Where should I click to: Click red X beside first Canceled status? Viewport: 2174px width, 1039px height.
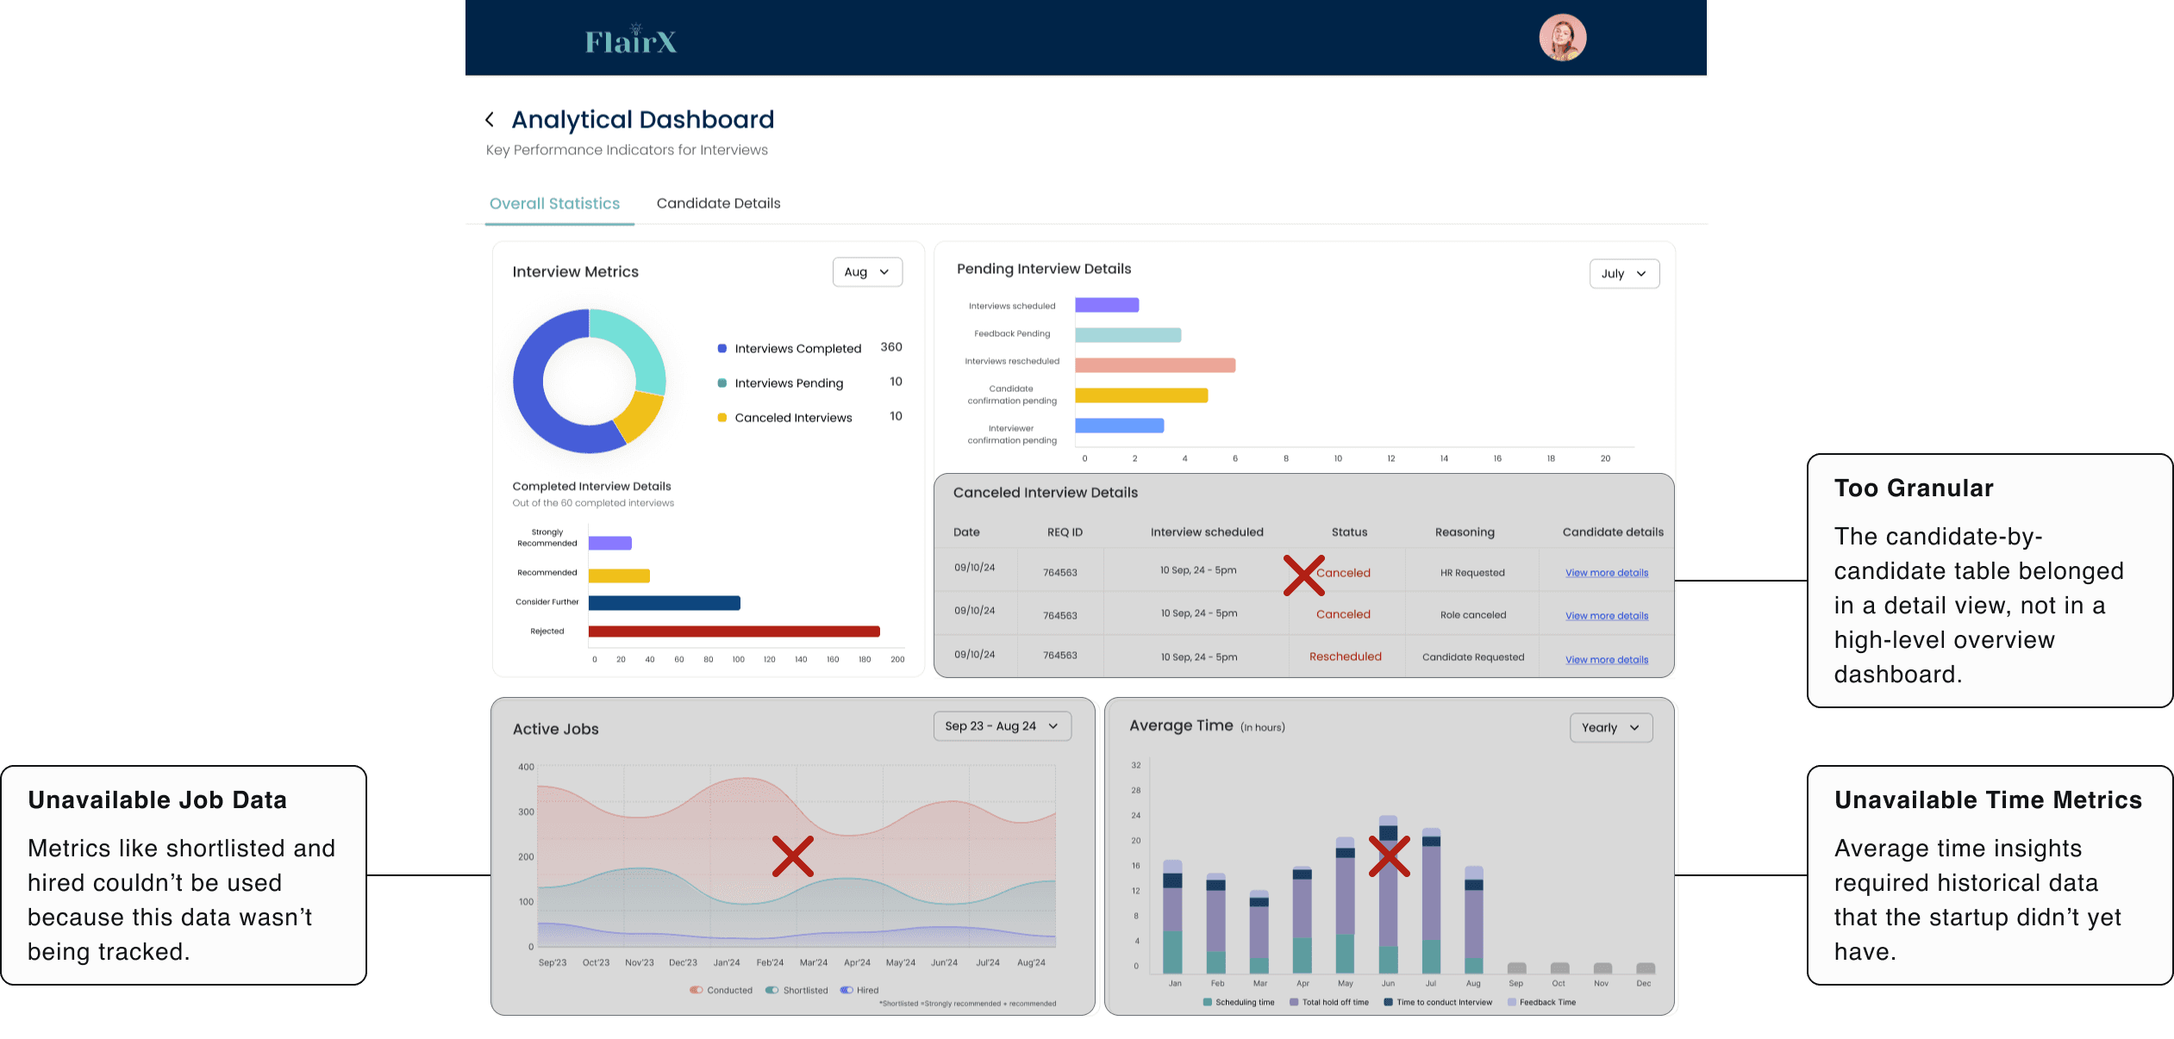(x=1303, y=575)
